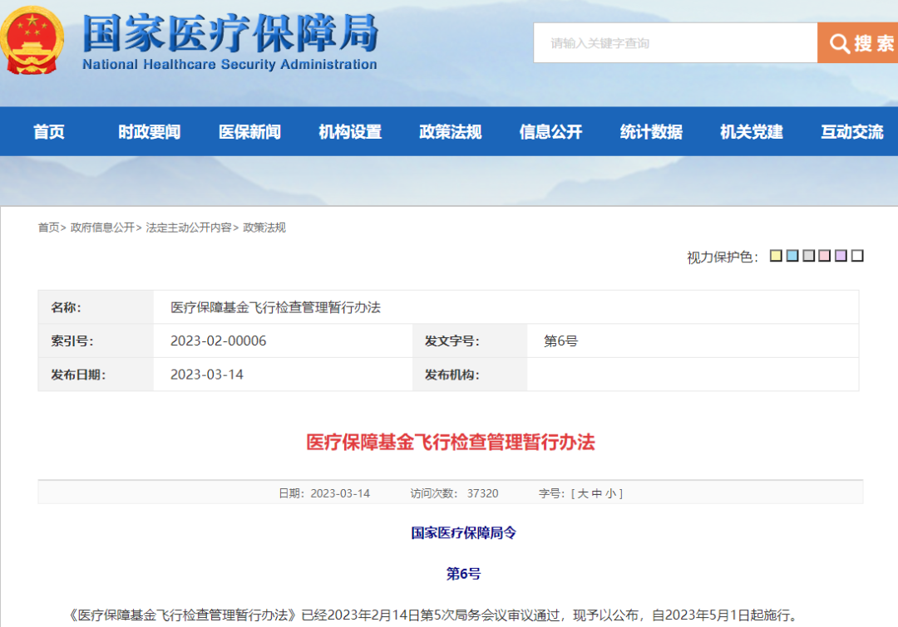898x627 pixels.
Task: Select the yellow eye-protection color swatch
Action: click(776, 256)
